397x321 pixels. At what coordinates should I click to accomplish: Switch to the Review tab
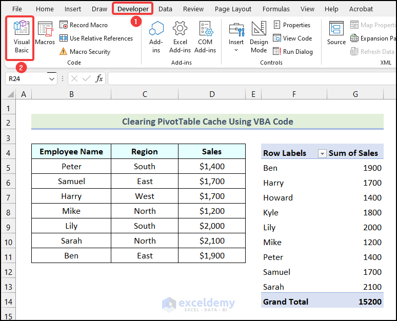click(x=193, y=9)
